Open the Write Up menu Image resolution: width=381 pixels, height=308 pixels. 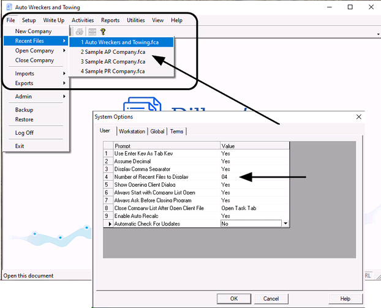(x=54, y=20)
